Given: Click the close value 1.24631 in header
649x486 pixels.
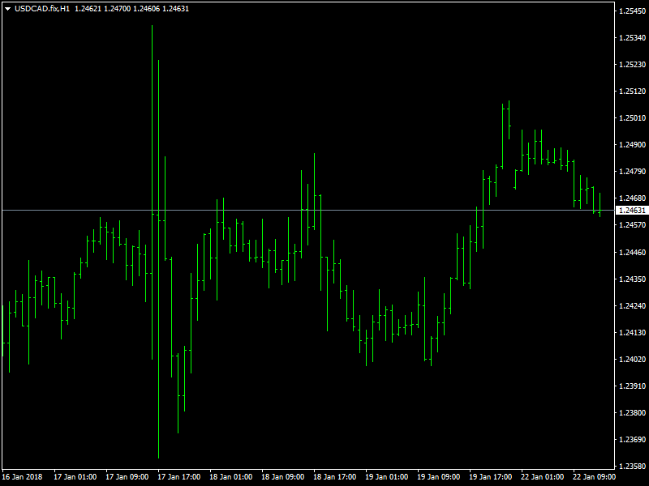Looking at the screenshot, I should [x=175, y=9].
